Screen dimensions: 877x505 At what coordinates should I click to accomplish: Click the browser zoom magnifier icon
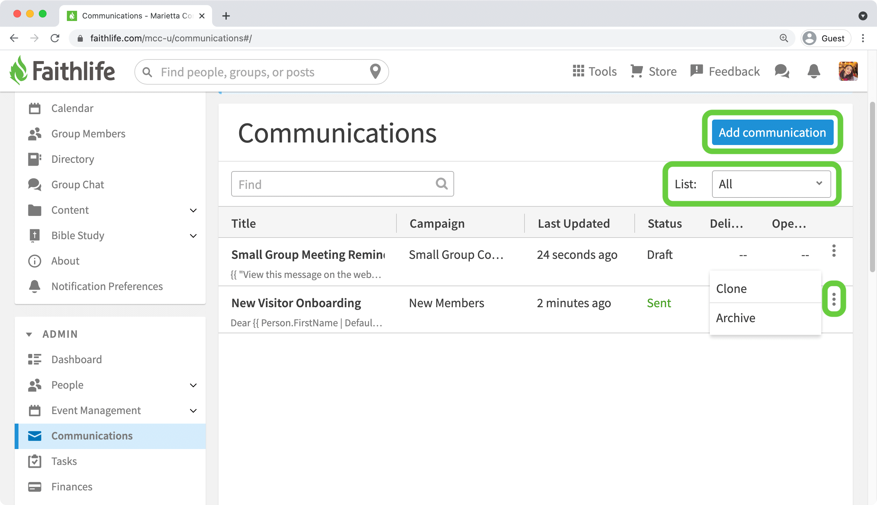pyautogui.click(x=784, y=38)
